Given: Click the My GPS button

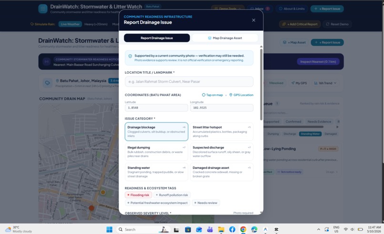Looking at the screenshot, I should [299, 83].
